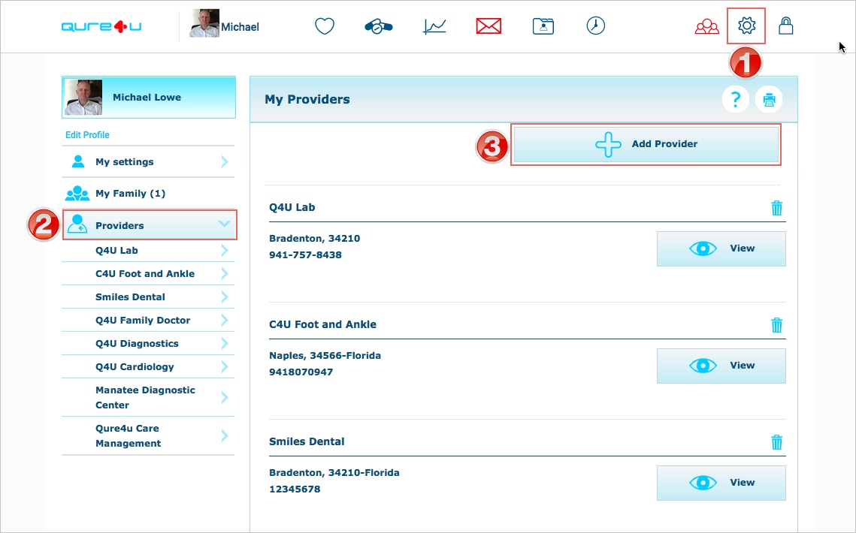
Task: Open the settings gear icon
Action: [x=746, y=26]
